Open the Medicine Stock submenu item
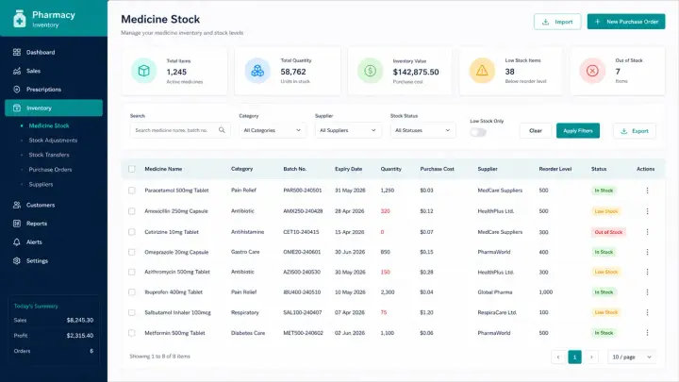This screenshot has width=679, height=382. click(x=49, y=125)
